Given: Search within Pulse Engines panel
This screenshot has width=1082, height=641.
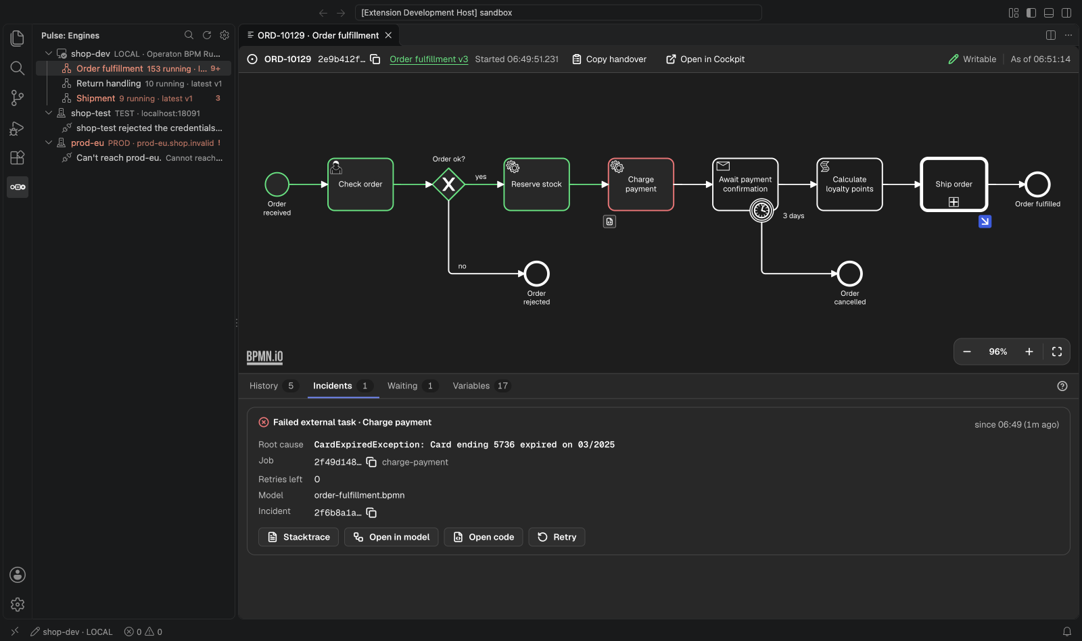Looking at the screenshot, I should point(189,35).
